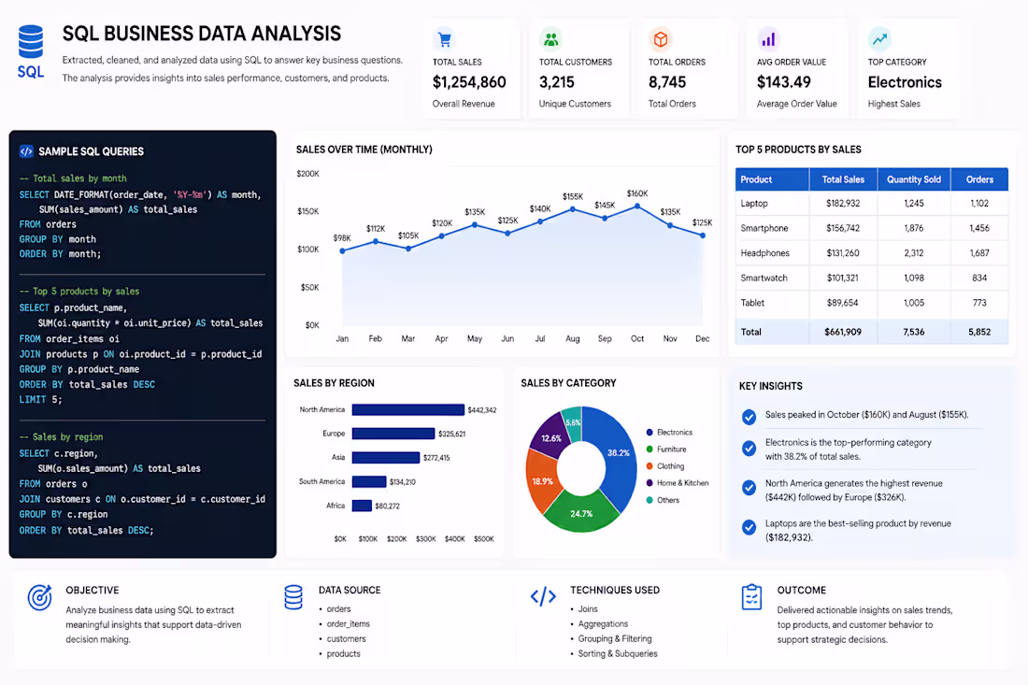Click the 3,215 unique customers value
Image resolution: width=1028 pixels, height=685 pixels.
[557, 82]
